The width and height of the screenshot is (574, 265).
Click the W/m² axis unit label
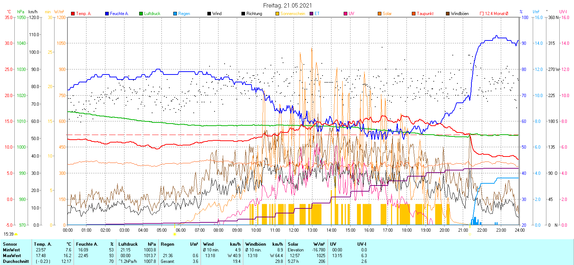point(59,12)
